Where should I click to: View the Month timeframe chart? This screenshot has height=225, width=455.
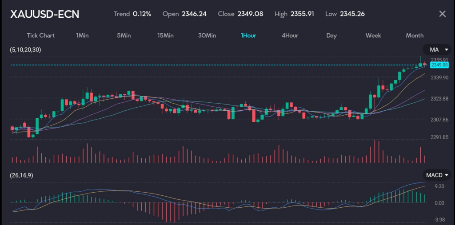(x=415, y=35)
